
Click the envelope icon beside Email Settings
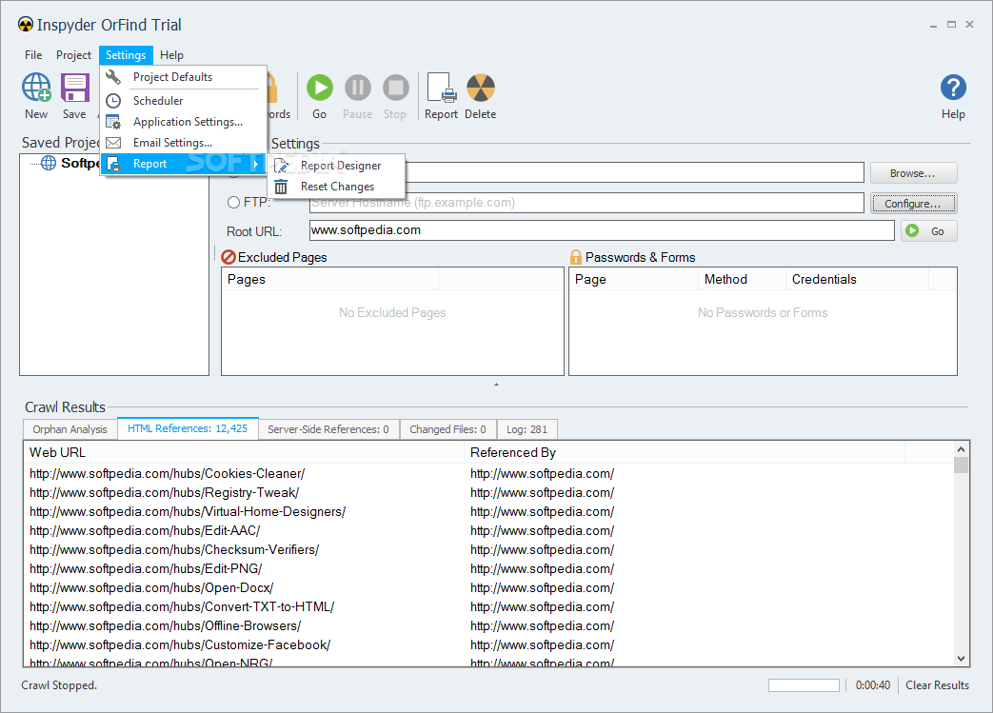tap(113, 143)
